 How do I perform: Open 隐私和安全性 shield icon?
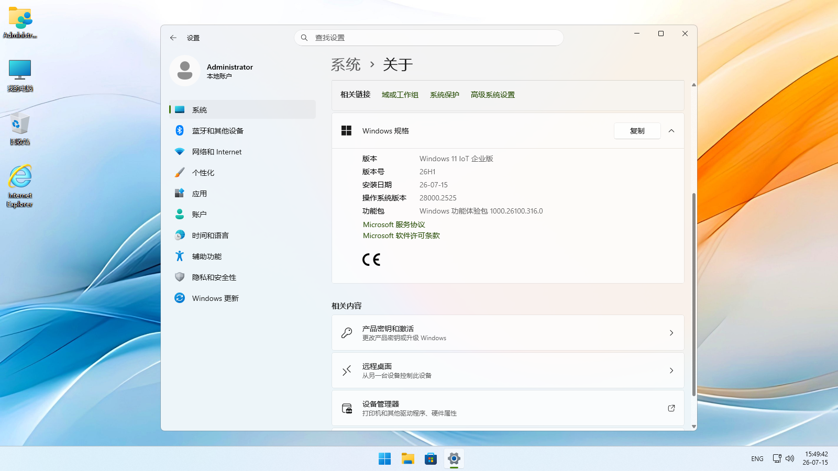(x=180, y=277)
